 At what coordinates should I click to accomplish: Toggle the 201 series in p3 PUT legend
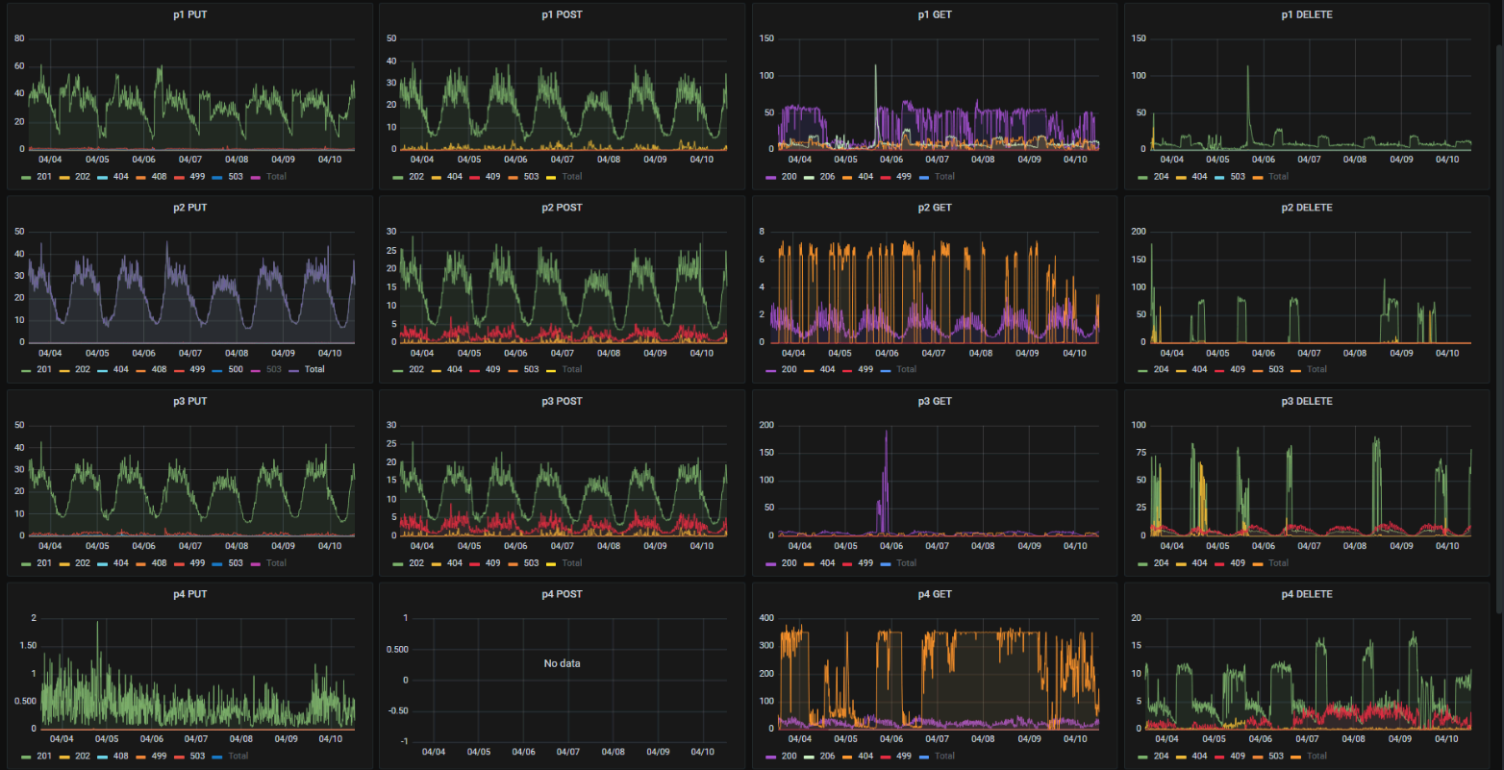click(x=44, y=563)
